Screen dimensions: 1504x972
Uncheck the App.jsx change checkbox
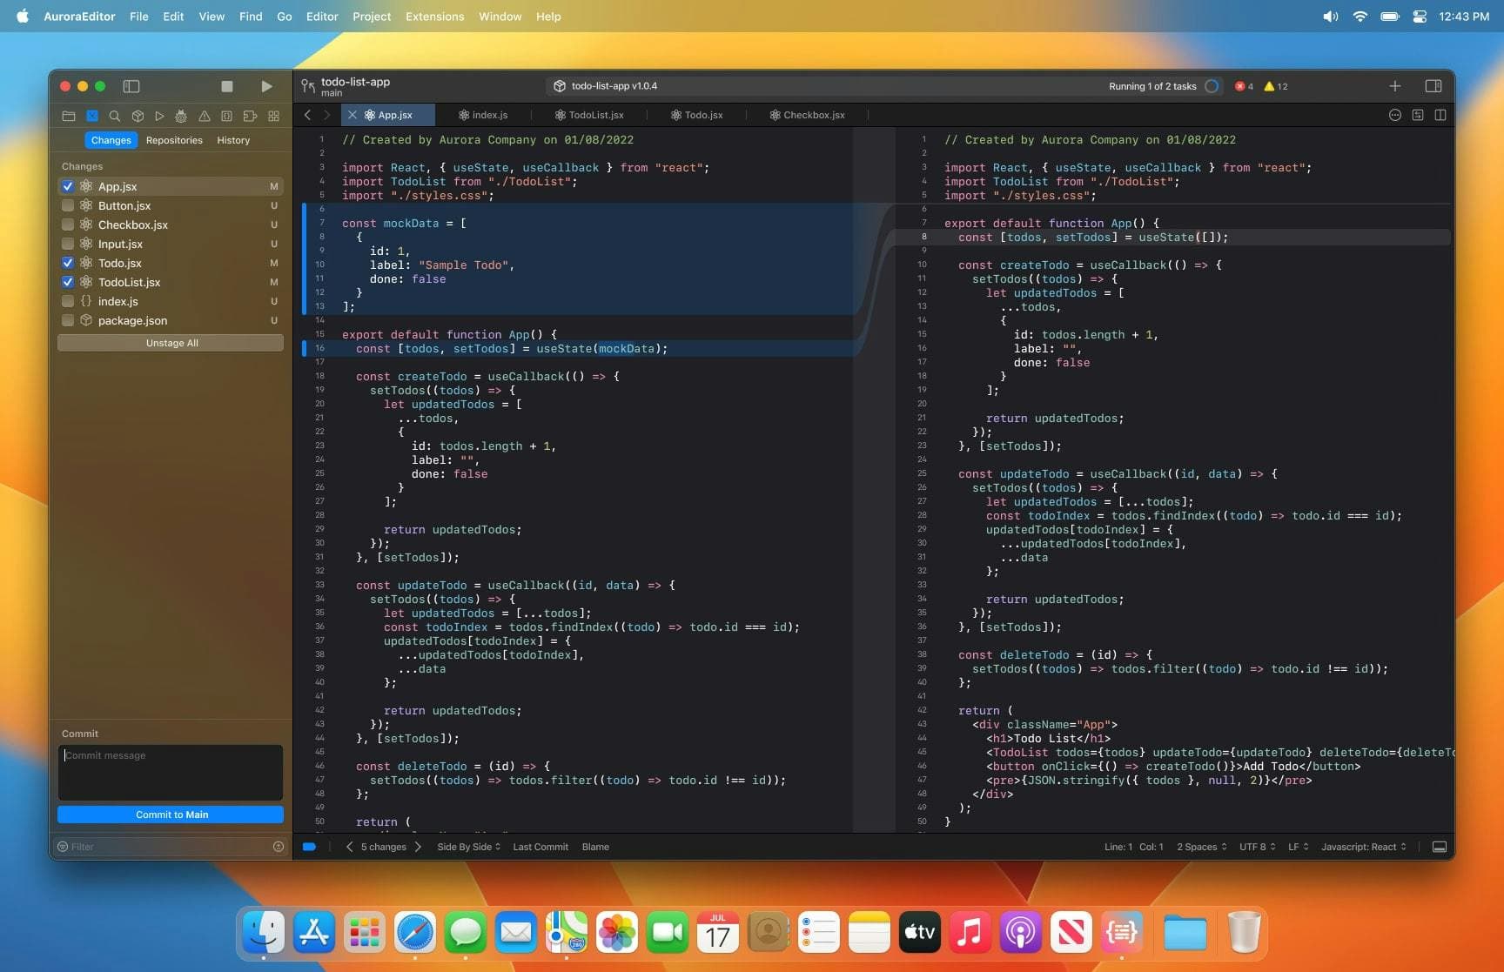68,186
